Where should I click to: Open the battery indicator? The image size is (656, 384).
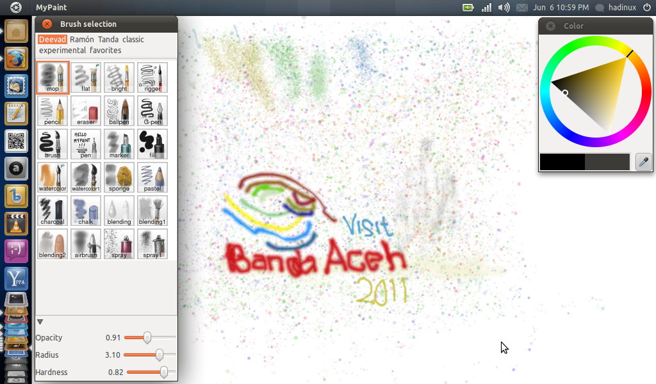(468, 8)
